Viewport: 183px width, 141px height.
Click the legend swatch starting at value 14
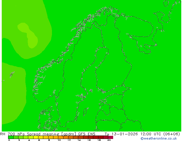(x=81, y=137)
